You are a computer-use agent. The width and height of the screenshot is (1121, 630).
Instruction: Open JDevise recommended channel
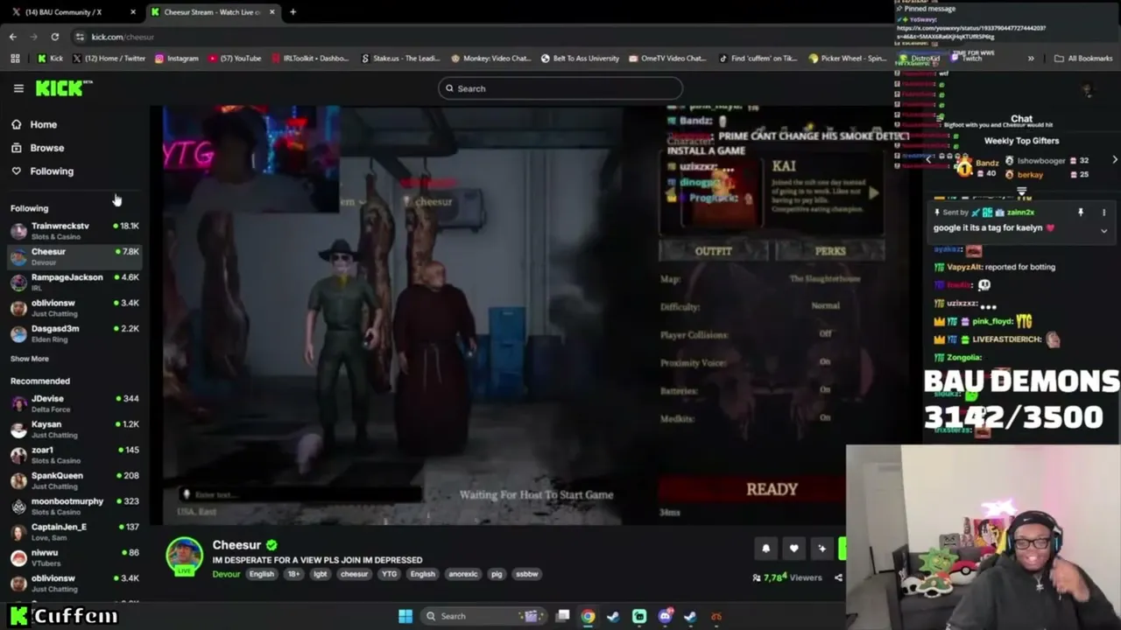coord(74,403)
